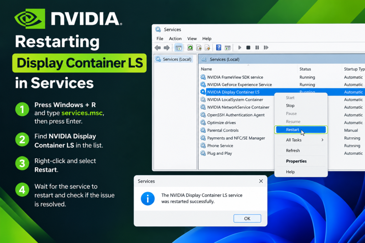The image size is (365, 243).
Task: Click the Stop Service square icon
Action: tap(248, 48)
